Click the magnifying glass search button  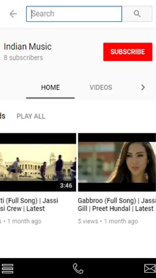tap(137, 14)
